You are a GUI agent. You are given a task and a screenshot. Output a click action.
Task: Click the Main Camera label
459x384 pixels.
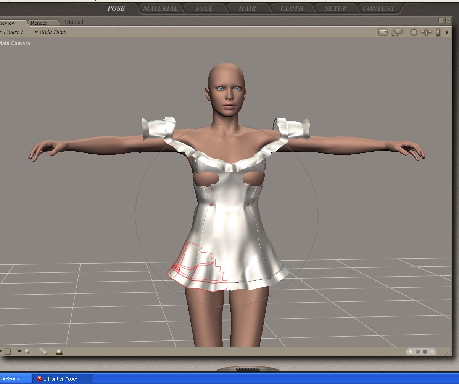[14, 44]
